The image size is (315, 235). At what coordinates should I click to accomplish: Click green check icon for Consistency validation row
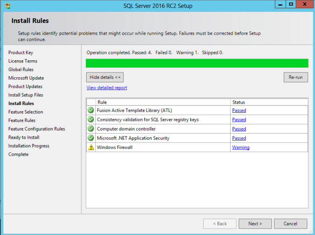(91, 119)
